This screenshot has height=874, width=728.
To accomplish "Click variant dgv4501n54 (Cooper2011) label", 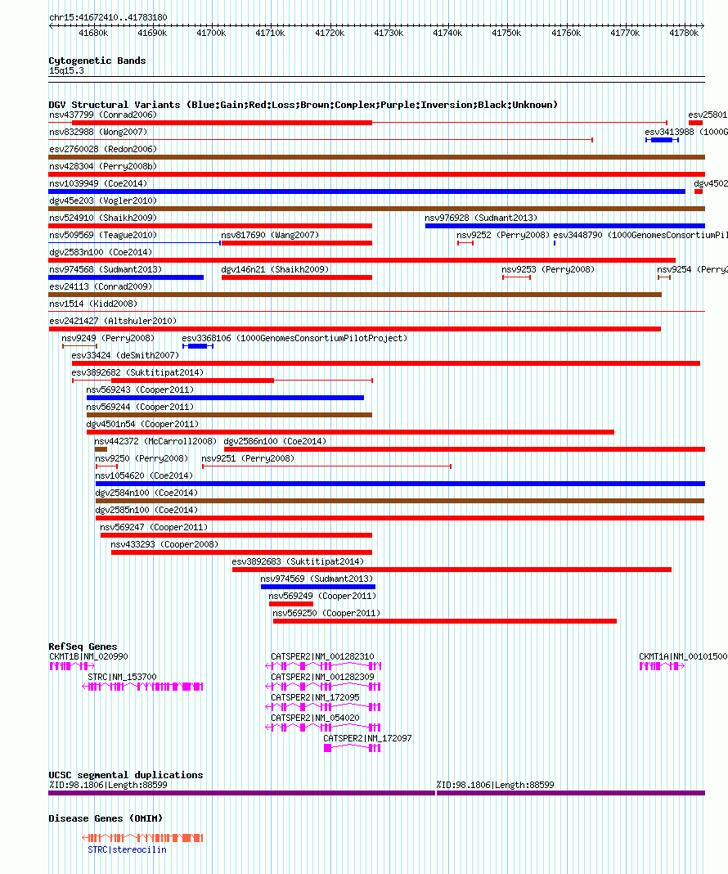I will click(142, 424).
